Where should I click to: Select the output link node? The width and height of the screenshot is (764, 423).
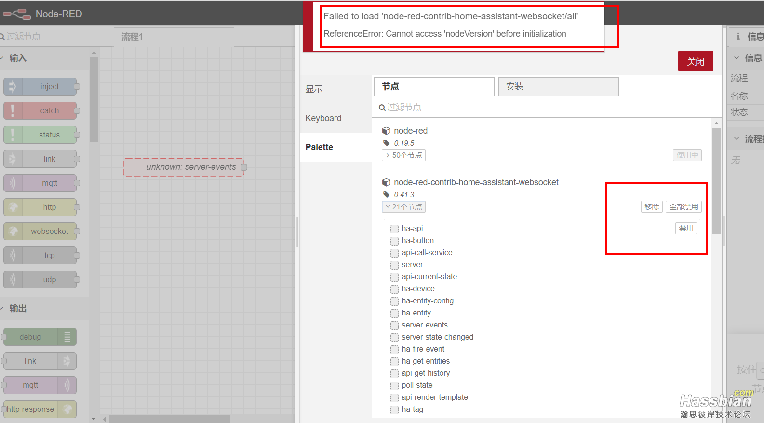click(40, 361)
